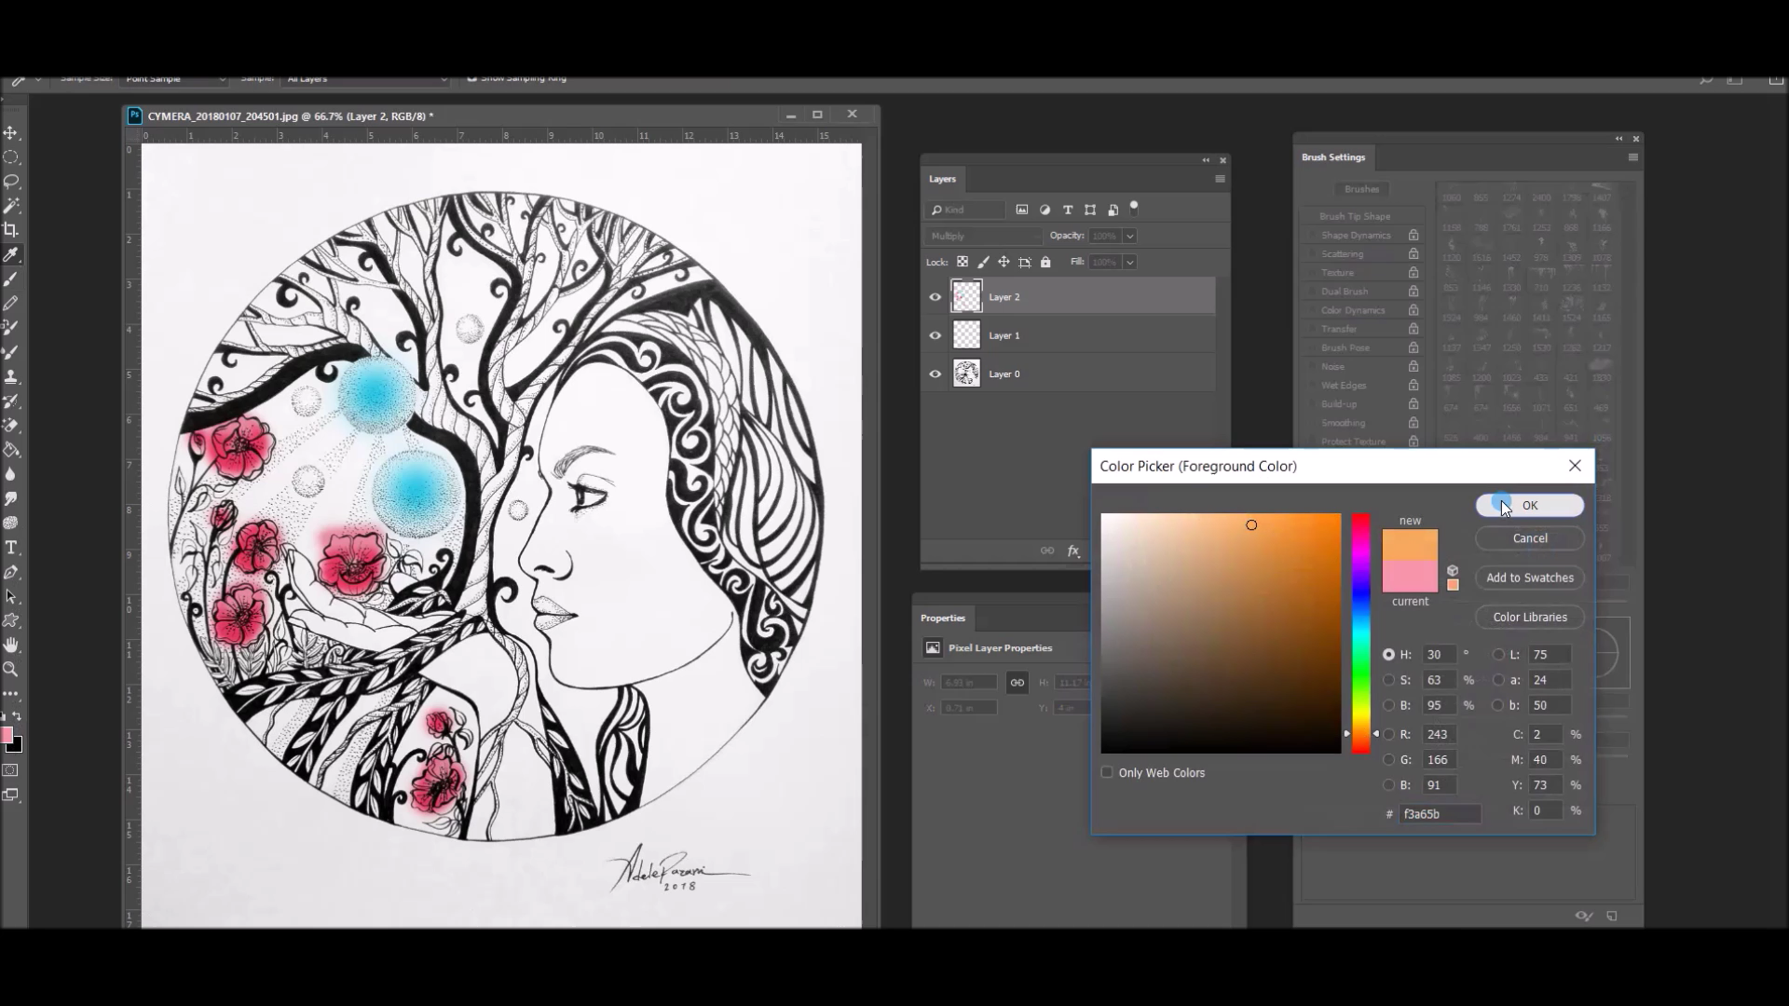The height and width of the screenshot is (1006, 1789).
Task: Open the layer Kind filter dropdown
Action: point(966,210)
